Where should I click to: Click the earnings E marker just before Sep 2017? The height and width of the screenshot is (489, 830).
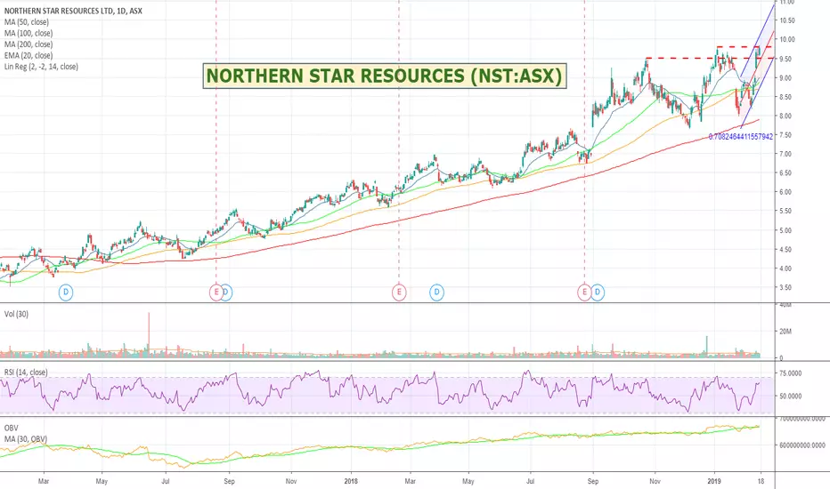click(x=216, y=292)
